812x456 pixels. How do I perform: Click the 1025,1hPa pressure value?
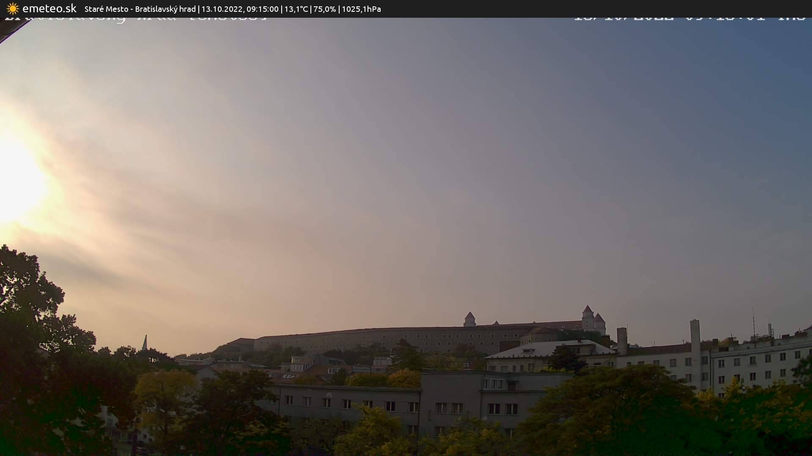click(361, 9)
